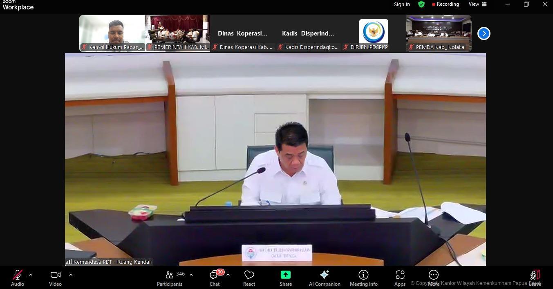The width and height of the screenshot is (553, 289).
Task: Open the Chat panel
Action: click(215, 278)
